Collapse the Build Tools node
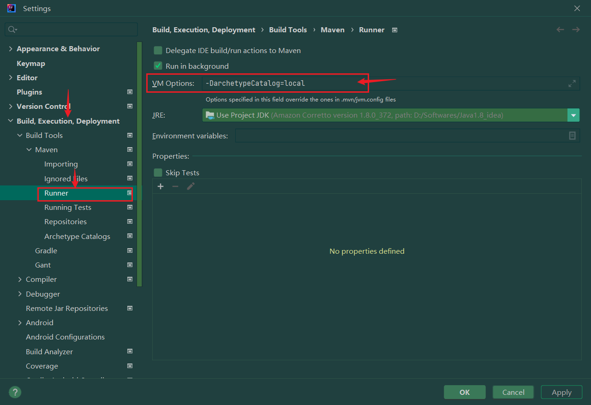 coord(20,136)
